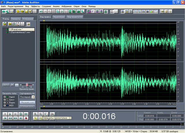Click the Undo arrow in the toolbar
Viewport: 185px width, 133px height.
pyautogui.click(x=42, y=12)
